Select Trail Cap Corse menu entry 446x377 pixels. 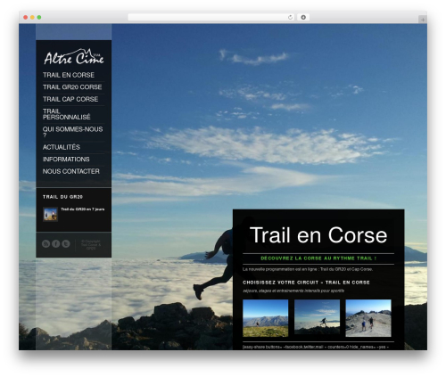[70, 99]
